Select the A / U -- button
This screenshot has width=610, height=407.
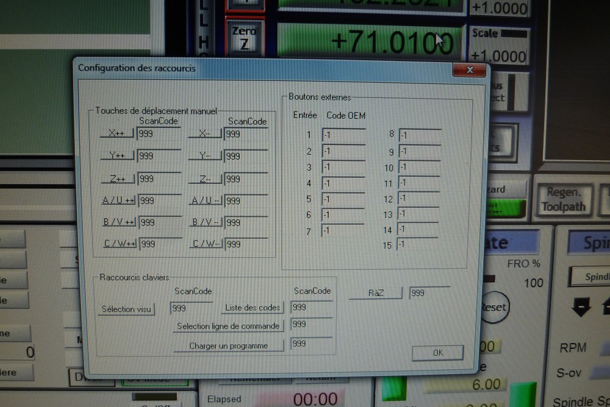click(206, 200)
